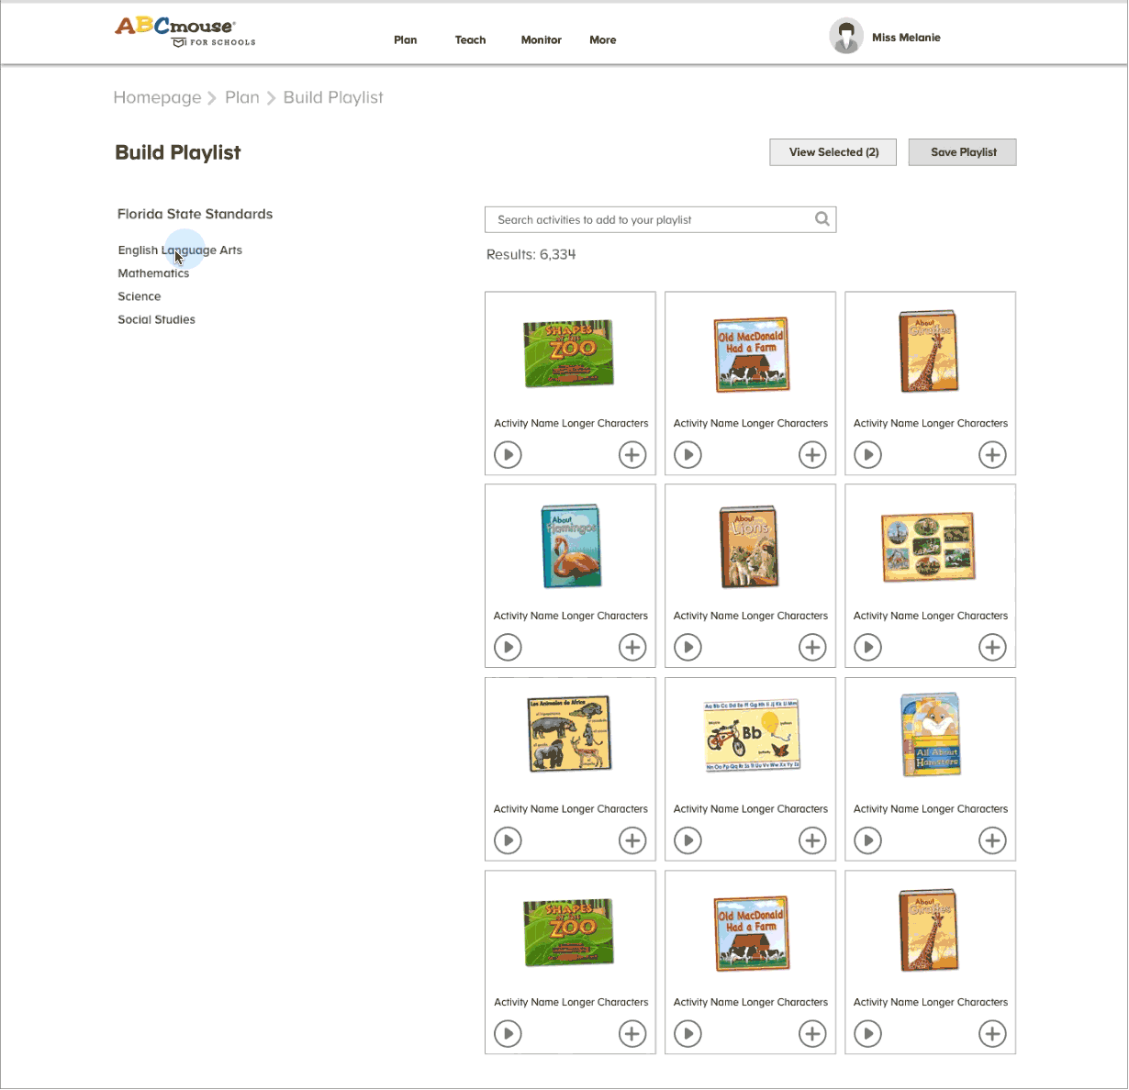Go back to Plan in breadcrumb
Screen dimensions: 1129x1090
pos(242,97)
